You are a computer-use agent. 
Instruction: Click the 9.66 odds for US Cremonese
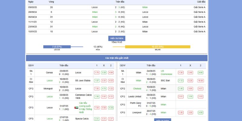(200, 73)
